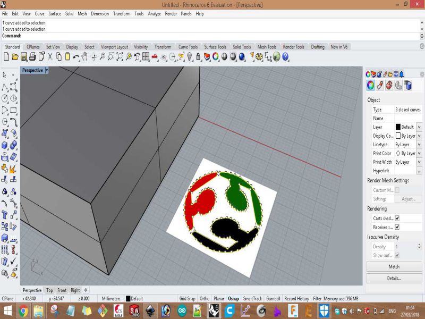425x319 pixels.
Task: Open Texture Mapping properties icon in panel
Action: [x=389, y=85]
